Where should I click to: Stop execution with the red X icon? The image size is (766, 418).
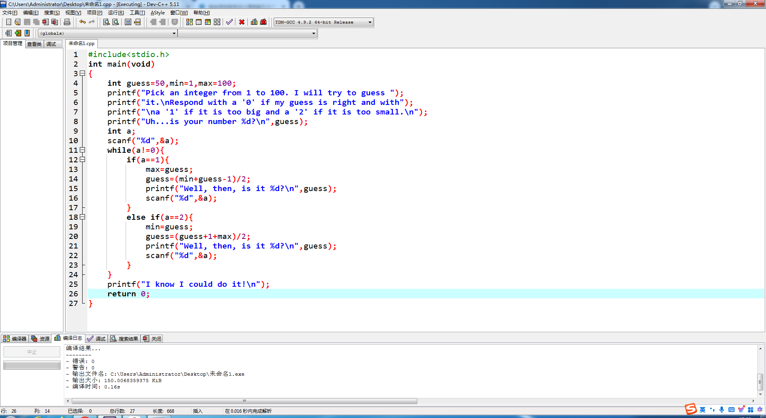pos(242,22)
